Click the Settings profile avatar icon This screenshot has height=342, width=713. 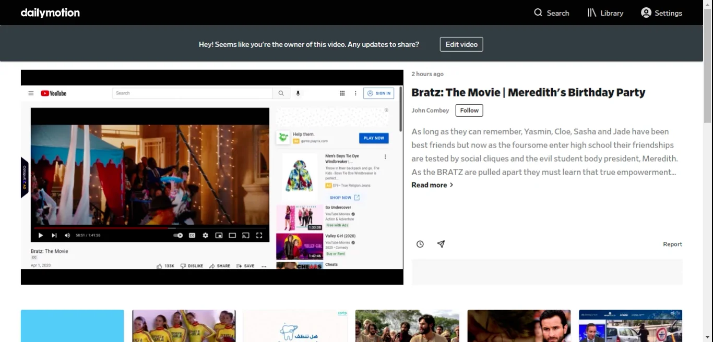tap(646, 13)
